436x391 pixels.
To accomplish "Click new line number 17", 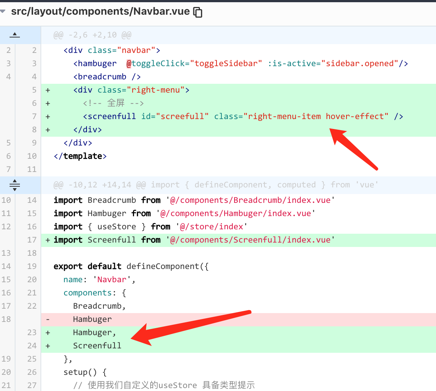I will point(32,240).
